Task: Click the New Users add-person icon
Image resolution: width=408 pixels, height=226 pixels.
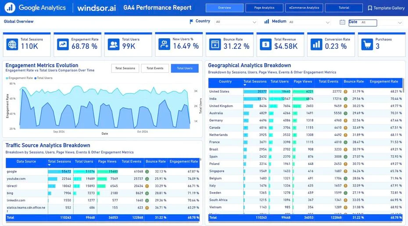Action: pos(164,44)
